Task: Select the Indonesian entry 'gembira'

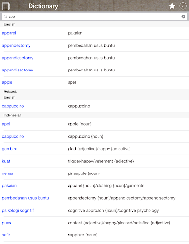Action: pos(10,149)
